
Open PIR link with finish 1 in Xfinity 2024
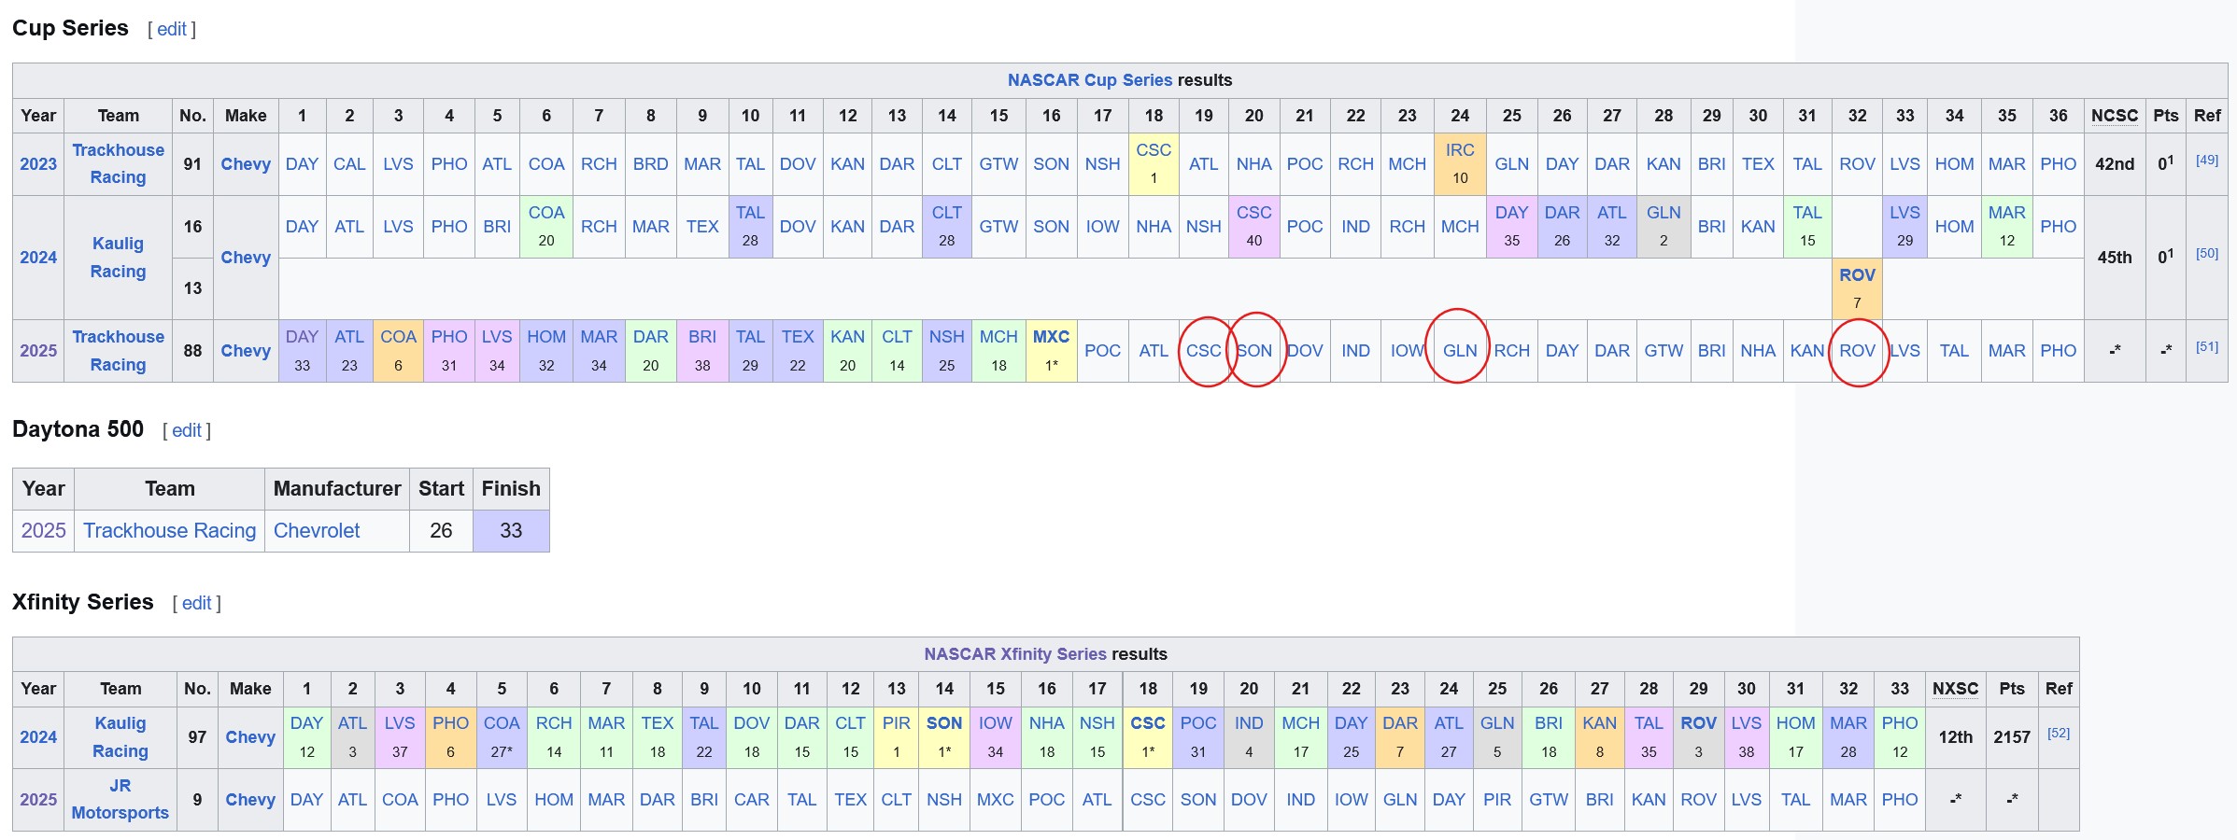[x=896, y=723]
